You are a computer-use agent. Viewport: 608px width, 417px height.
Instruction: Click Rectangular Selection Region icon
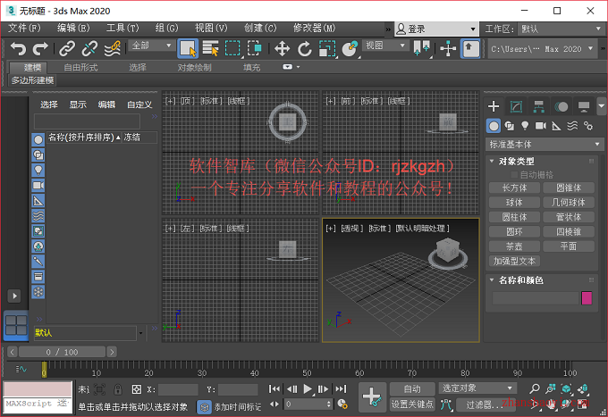coord(232,49)
